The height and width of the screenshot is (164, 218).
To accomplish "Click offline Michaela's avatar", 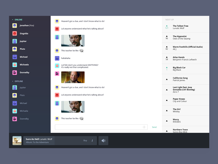I will [15, 111].
